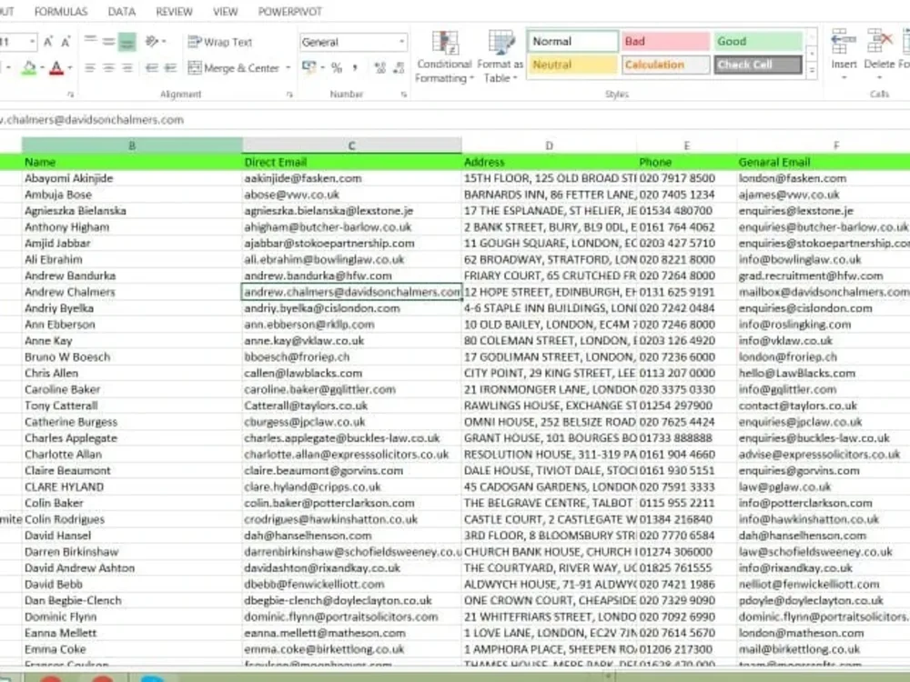Select the Genaral Email header cell
910x682 pixels.
pyautogui.click(x=824, y=162)
